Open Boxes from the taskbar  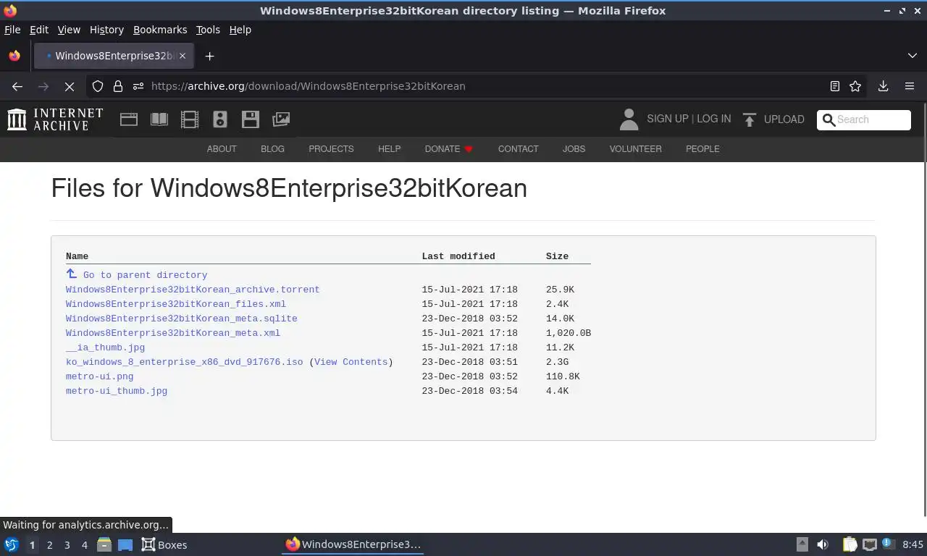(x=164, y=544)
